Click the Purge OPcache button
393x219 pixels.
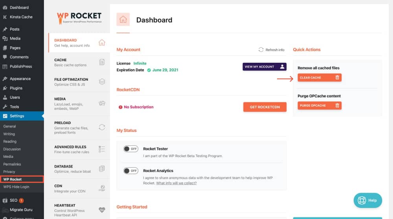[x=320, y=106]
